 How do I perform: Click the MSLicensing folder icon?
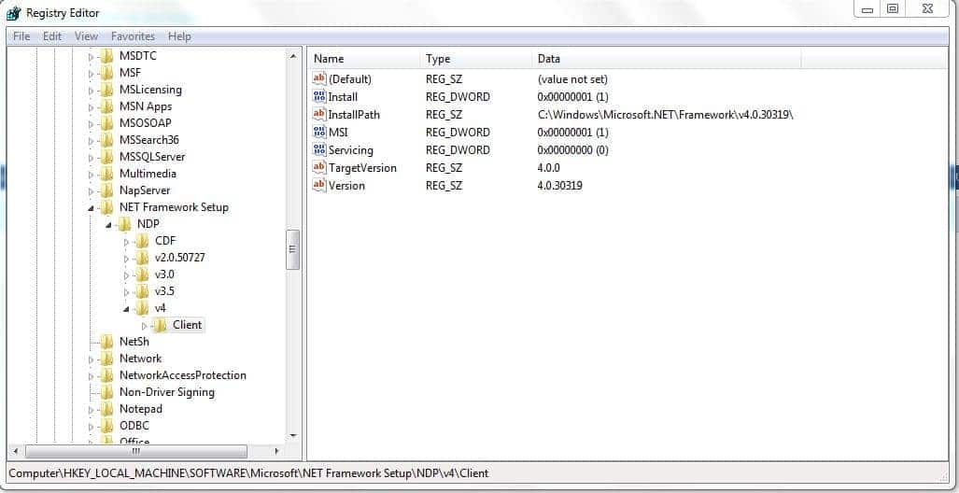pyautogui.click(x=107, y=90)
